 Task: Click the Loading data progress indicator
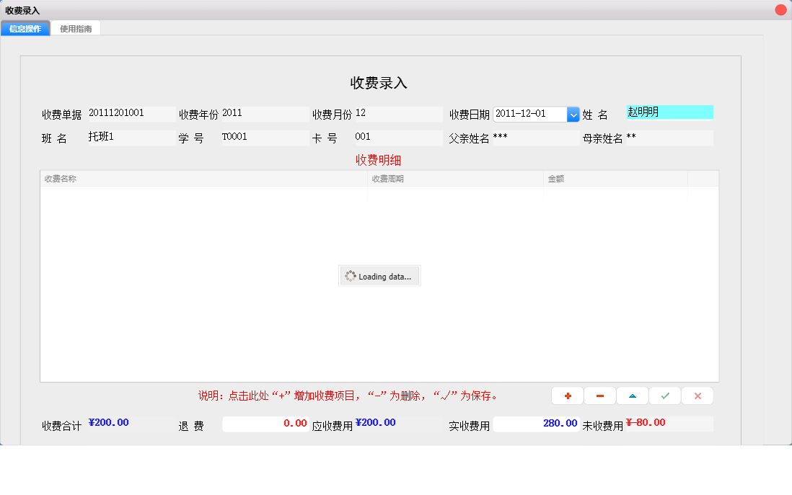click(x=379, y=275)
